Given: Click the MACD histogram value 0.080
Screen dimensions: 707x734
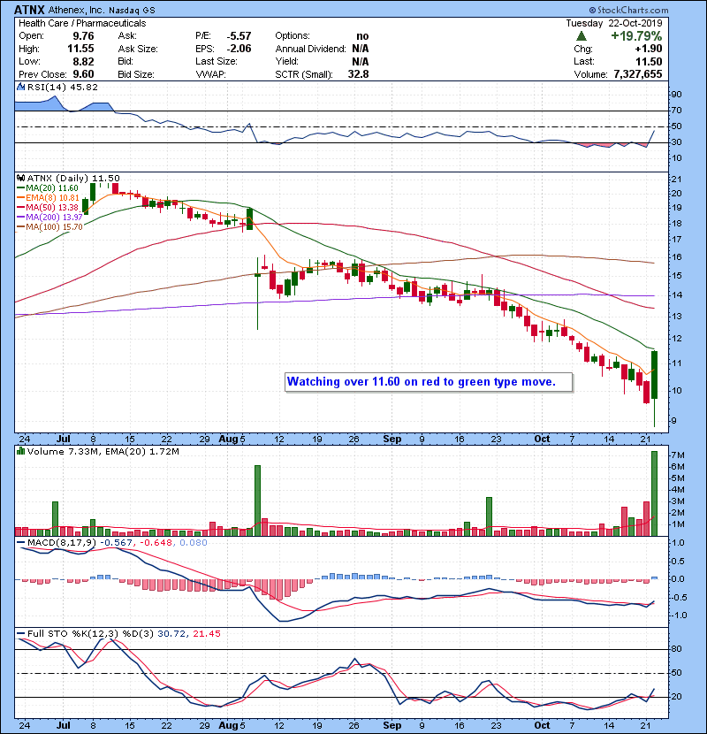Looking at the screenshot, I should click(x=194, y=543).
